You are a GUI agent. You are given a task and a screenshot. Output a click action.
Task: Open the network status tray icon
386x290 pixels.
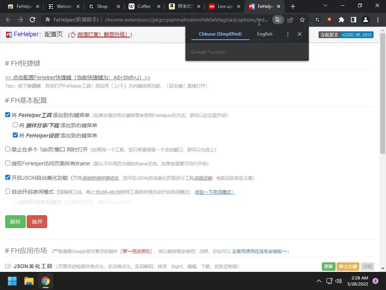(x=329, y=281)
